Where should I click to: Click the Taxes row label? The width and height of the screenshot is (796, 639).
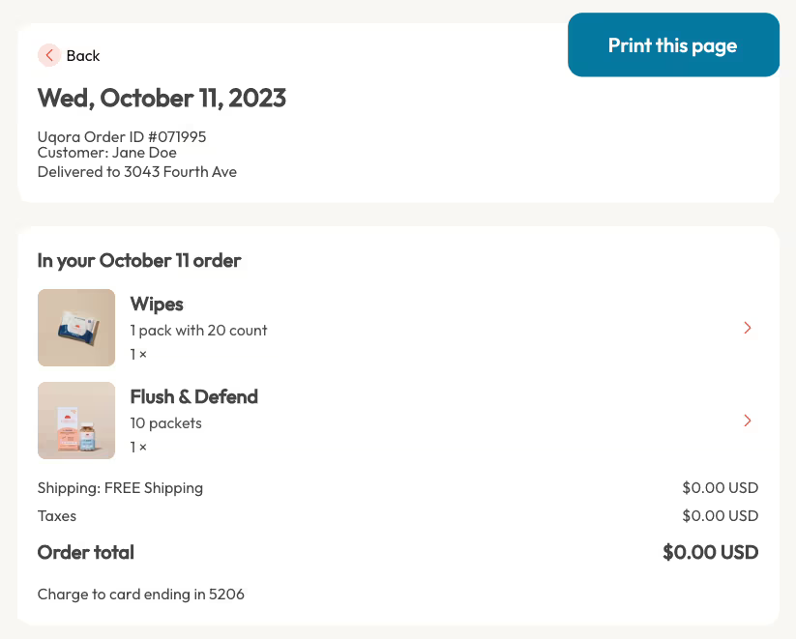click(x=57, y=516)
